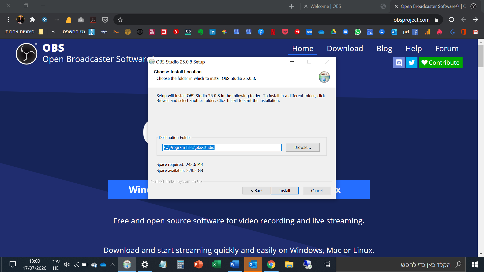Open the OBS Discord link
484x272 pixels.
(399, 62)
